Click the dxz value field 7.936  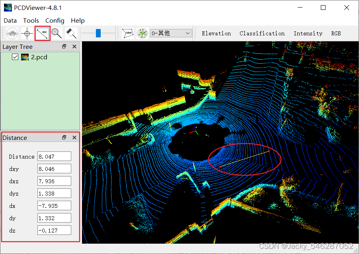(x=54, y=181)
